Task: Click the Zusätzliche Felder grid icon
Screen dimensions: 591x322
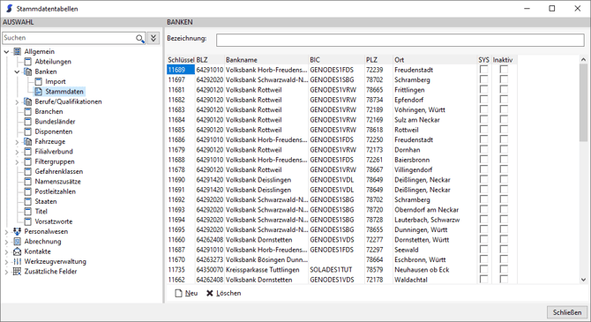Action: 17,272
